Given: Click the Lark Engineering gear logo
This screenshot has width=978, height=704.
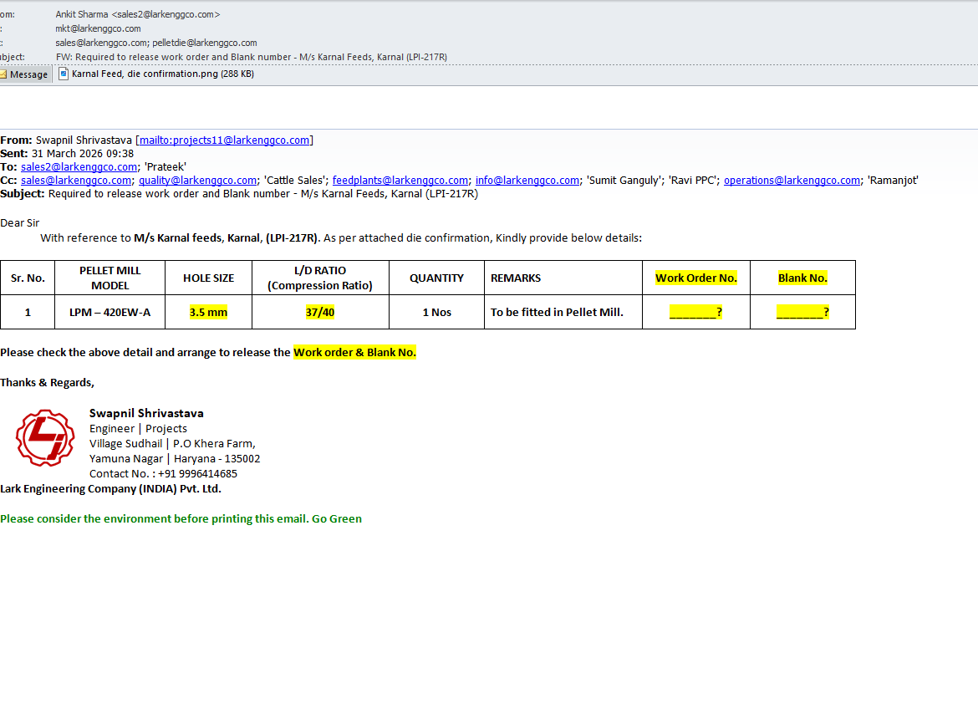Looking at the screenshot, I should coord(45,438).
